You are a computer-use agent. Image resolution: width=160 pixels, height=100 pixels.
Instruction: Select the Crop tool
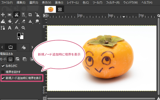[x=30, y=15]
